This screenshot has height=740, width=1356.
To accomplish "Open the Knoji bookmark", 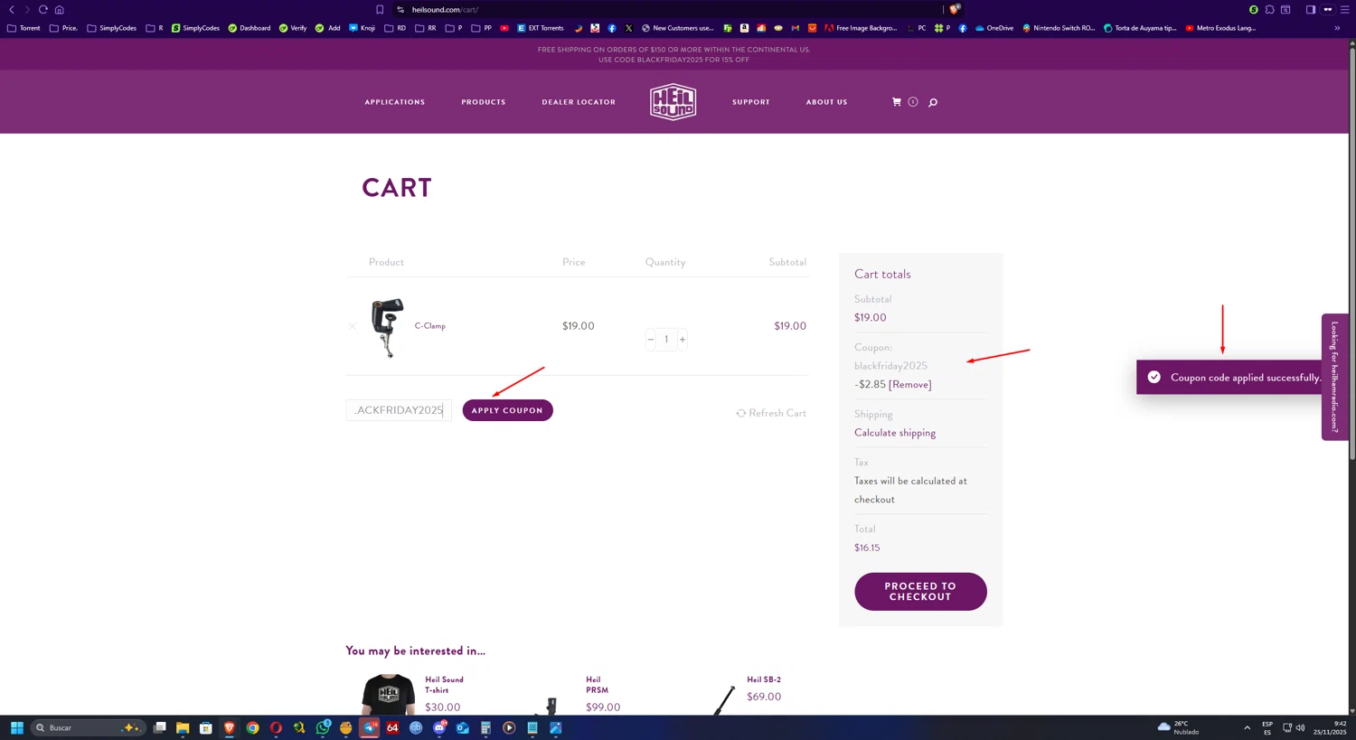I will pyautogui.click(x=362, y=28).
